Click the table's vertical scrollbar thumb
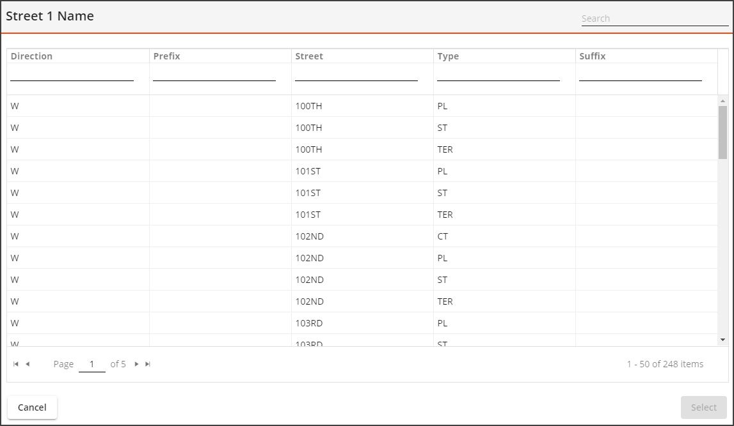The height and width of the screenshot is (426, 734). [722, 132]
